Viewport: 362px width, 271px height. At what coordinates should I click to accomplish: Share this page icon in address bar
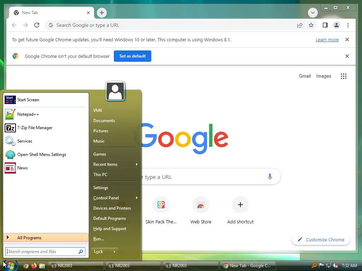click(x=300, y=25)
